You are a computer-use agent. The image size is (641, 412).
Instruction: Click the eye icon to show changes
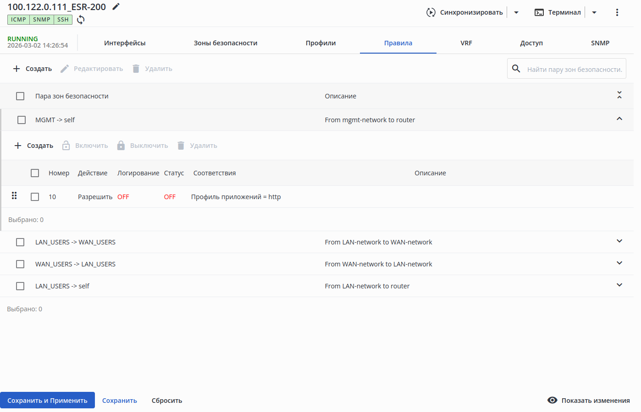tap(553, 401)
